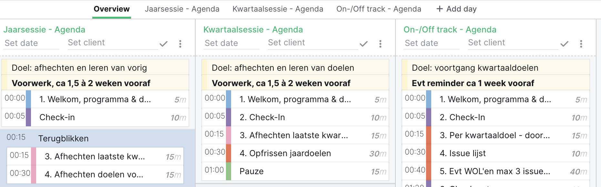
Task: Open the On-/Off track - Agenda column title link
Action: pyautogui.click(x=450, y=30)
